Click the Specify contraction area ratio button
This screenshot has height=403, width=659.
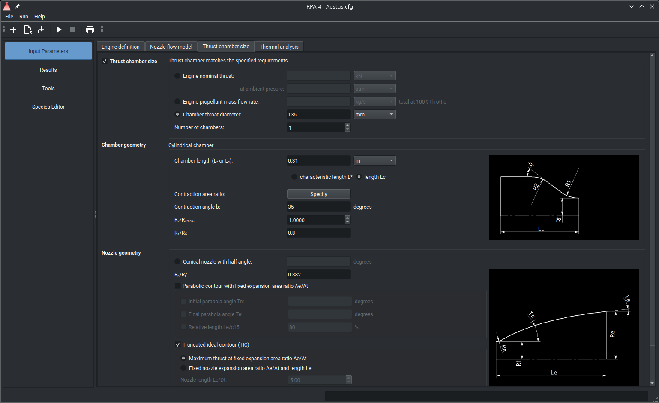pyautogui.click(x=318, y=194)
